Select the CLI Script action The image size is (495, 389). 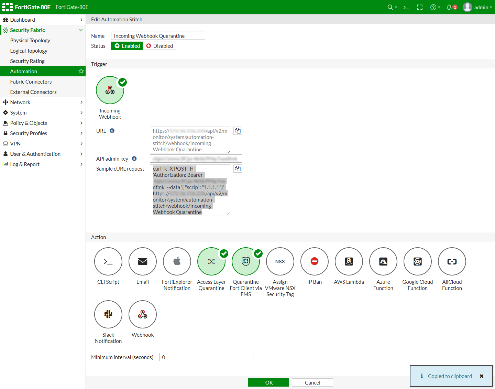click(x=108, y=261)
